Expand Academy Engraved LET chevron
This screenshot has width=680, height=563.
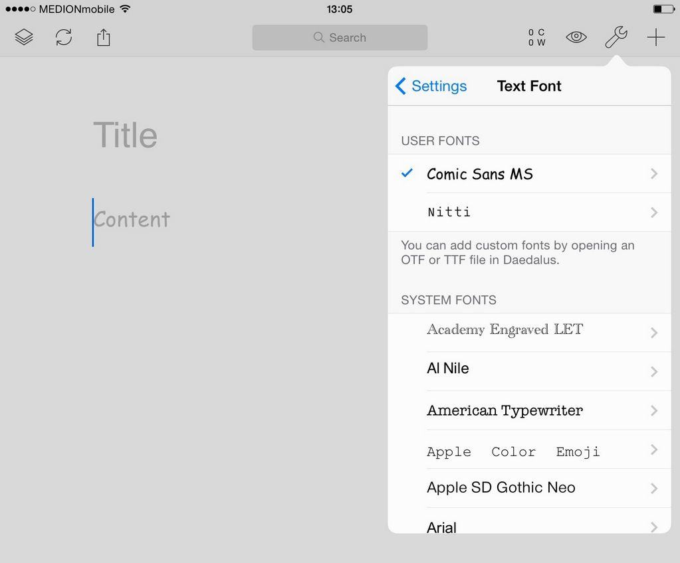click(x=654, y=333)
